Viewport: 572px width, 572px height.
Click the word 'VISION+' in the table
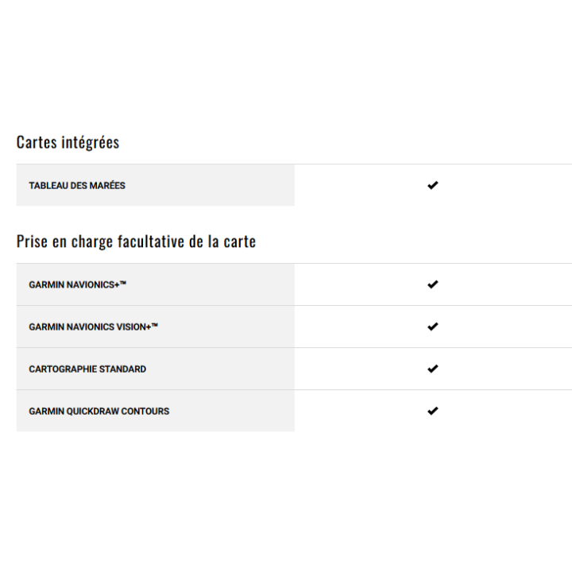(133, 327)
